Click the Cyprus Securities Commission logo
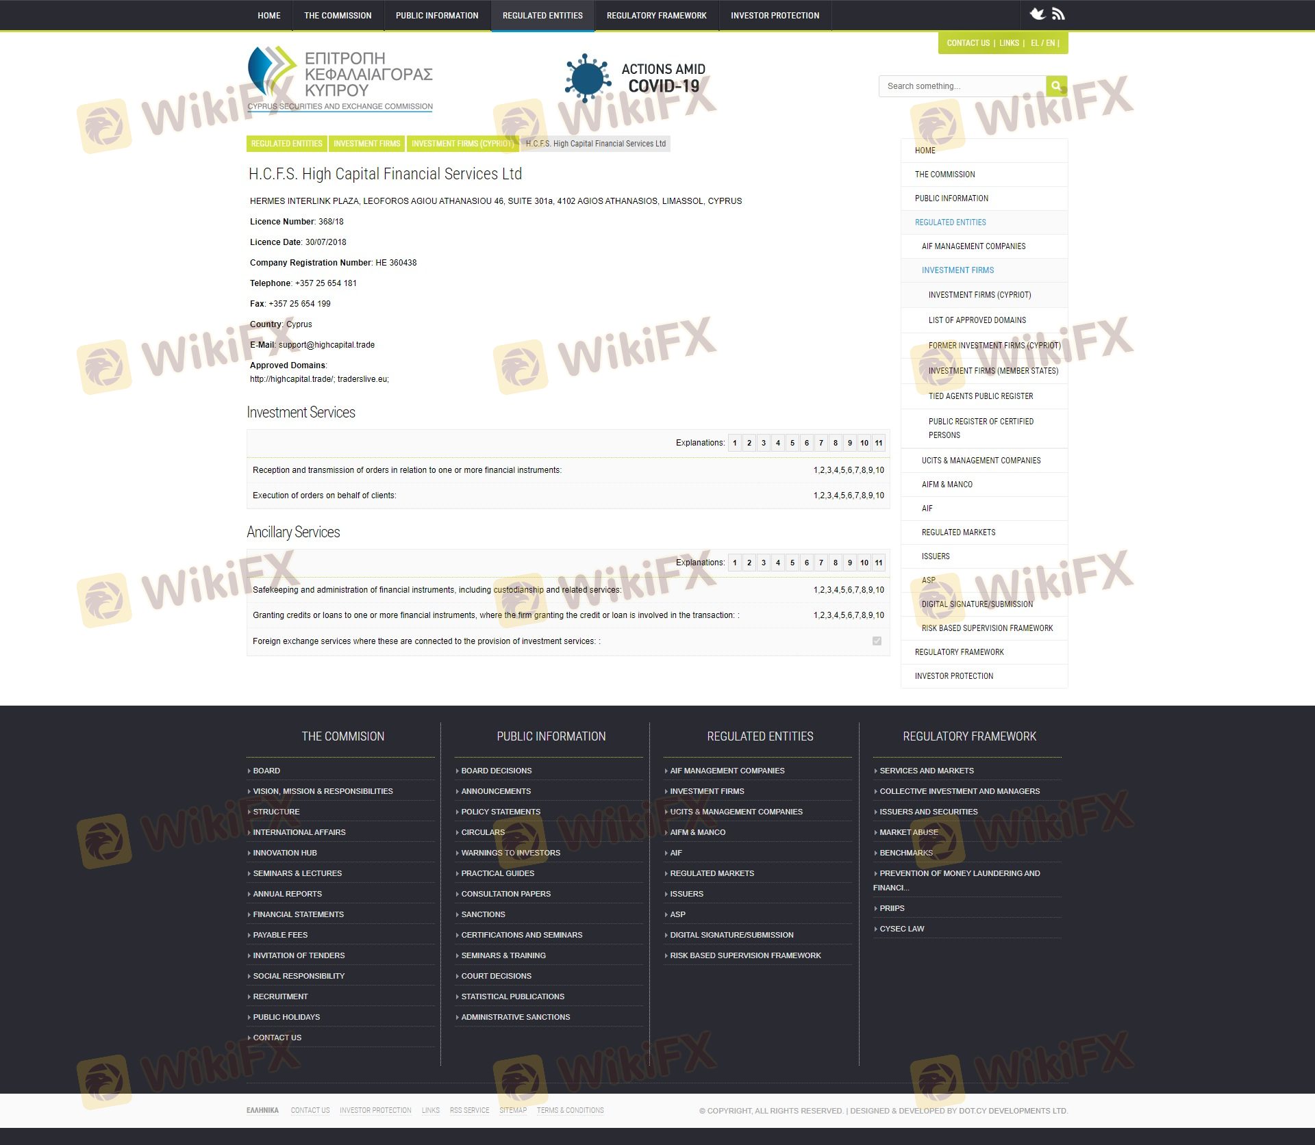The height and width of the screenshot is (1145, 1315). tap(340, 79)
